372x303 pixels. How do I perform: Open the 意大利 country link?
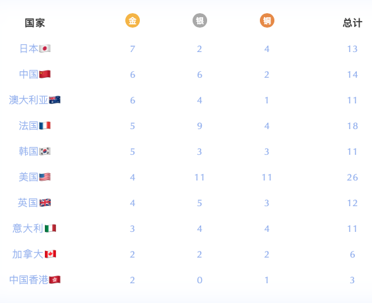coord(28,229)
